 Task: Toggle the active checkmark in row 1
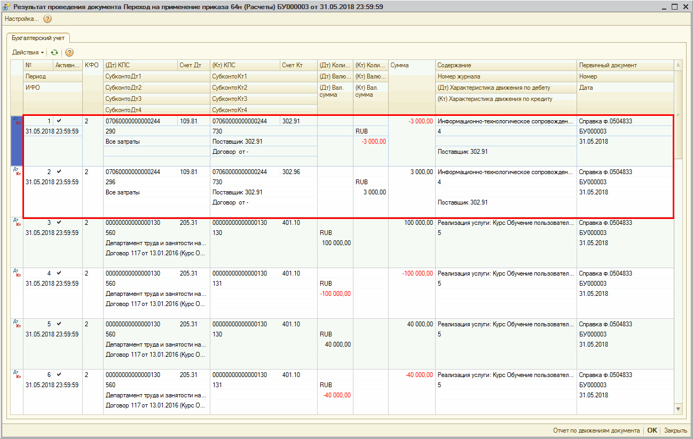[x=59, y=121]
